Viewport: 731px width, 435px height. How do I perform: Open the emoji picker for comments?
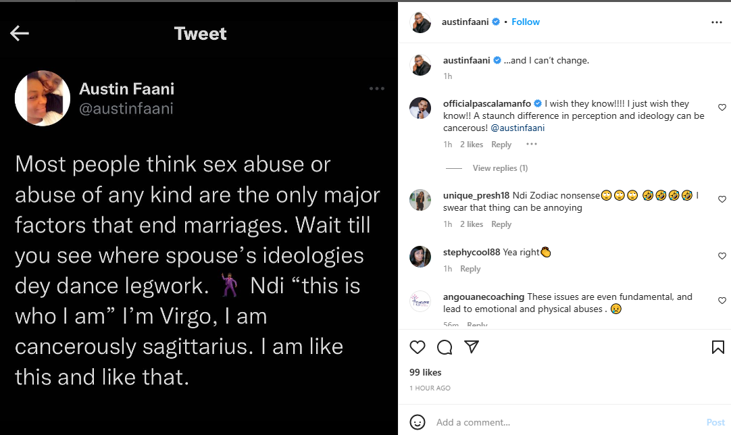[x=418, y=422]
